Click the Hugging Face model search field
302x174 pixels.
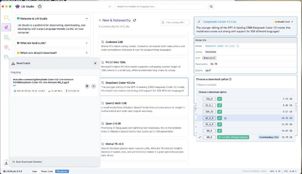(x=160, y=6)
